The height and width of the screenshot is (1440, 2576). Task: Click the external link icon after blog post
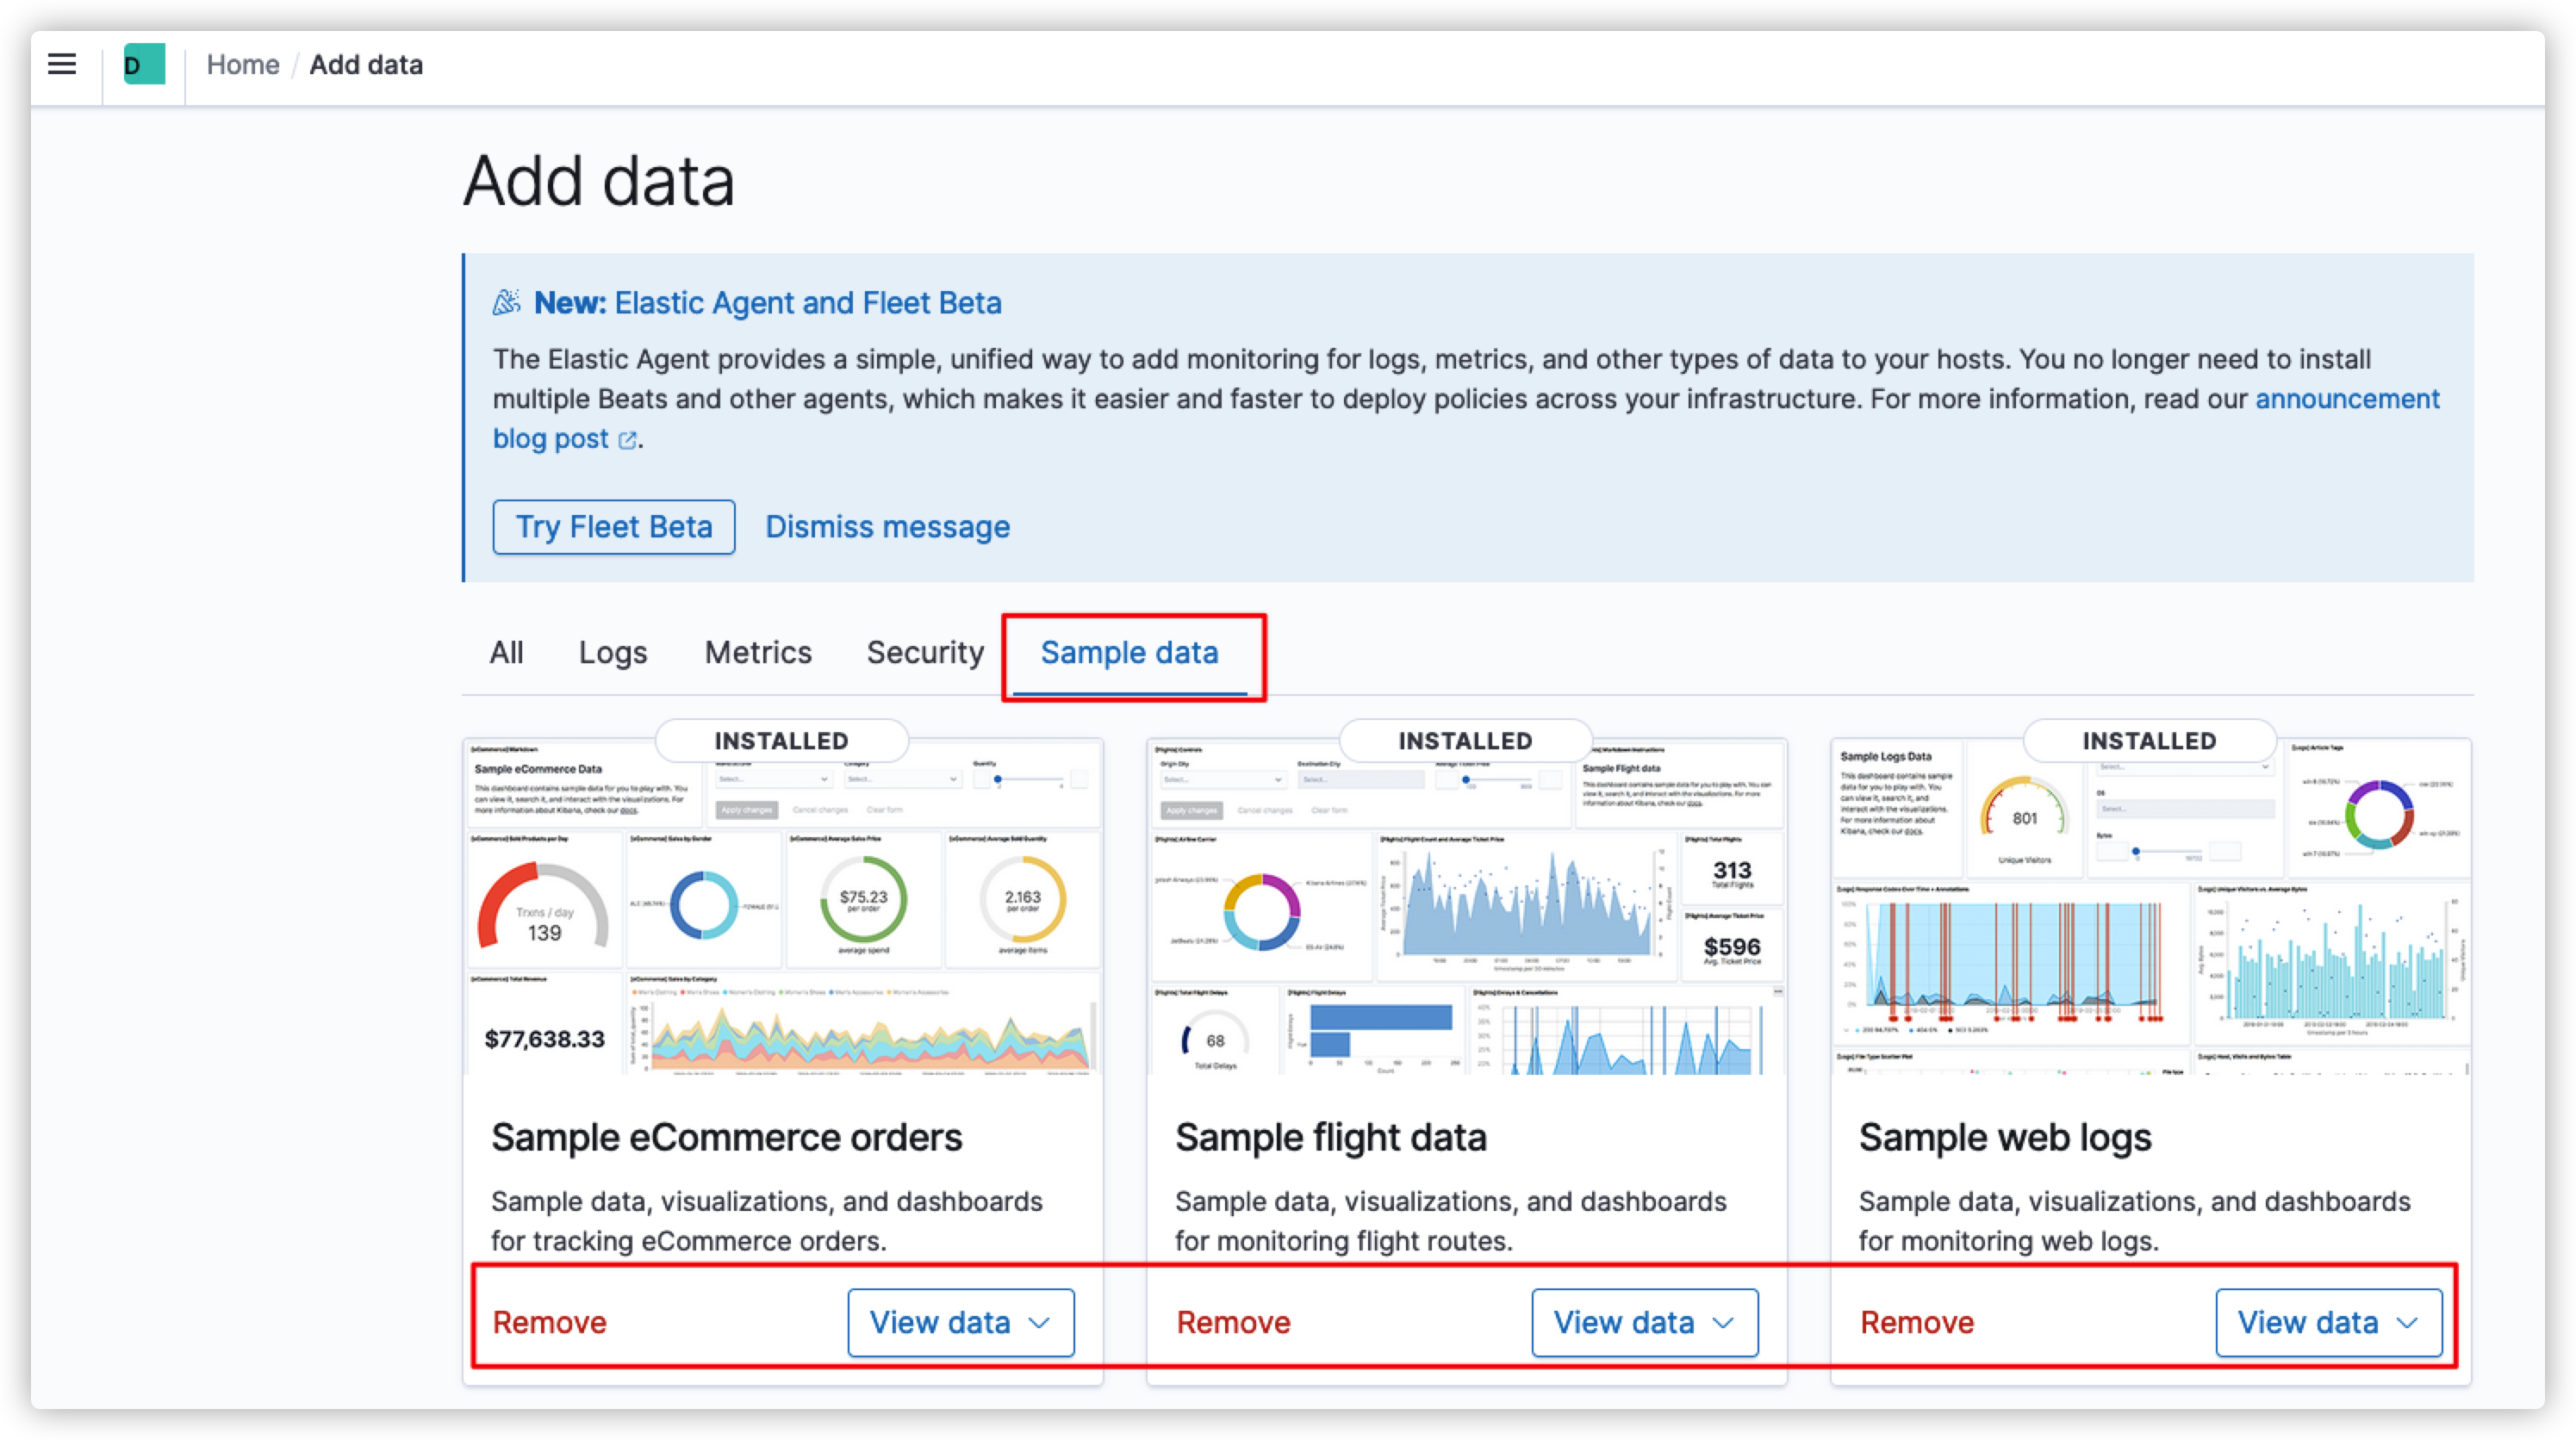coord(627,440)
